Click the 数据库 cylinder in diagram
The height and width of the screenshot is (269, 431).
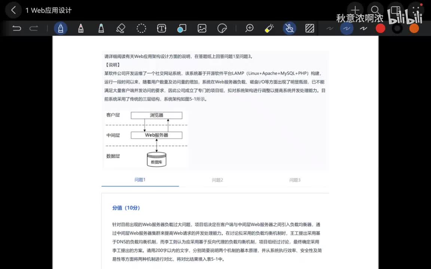(157, 160)
